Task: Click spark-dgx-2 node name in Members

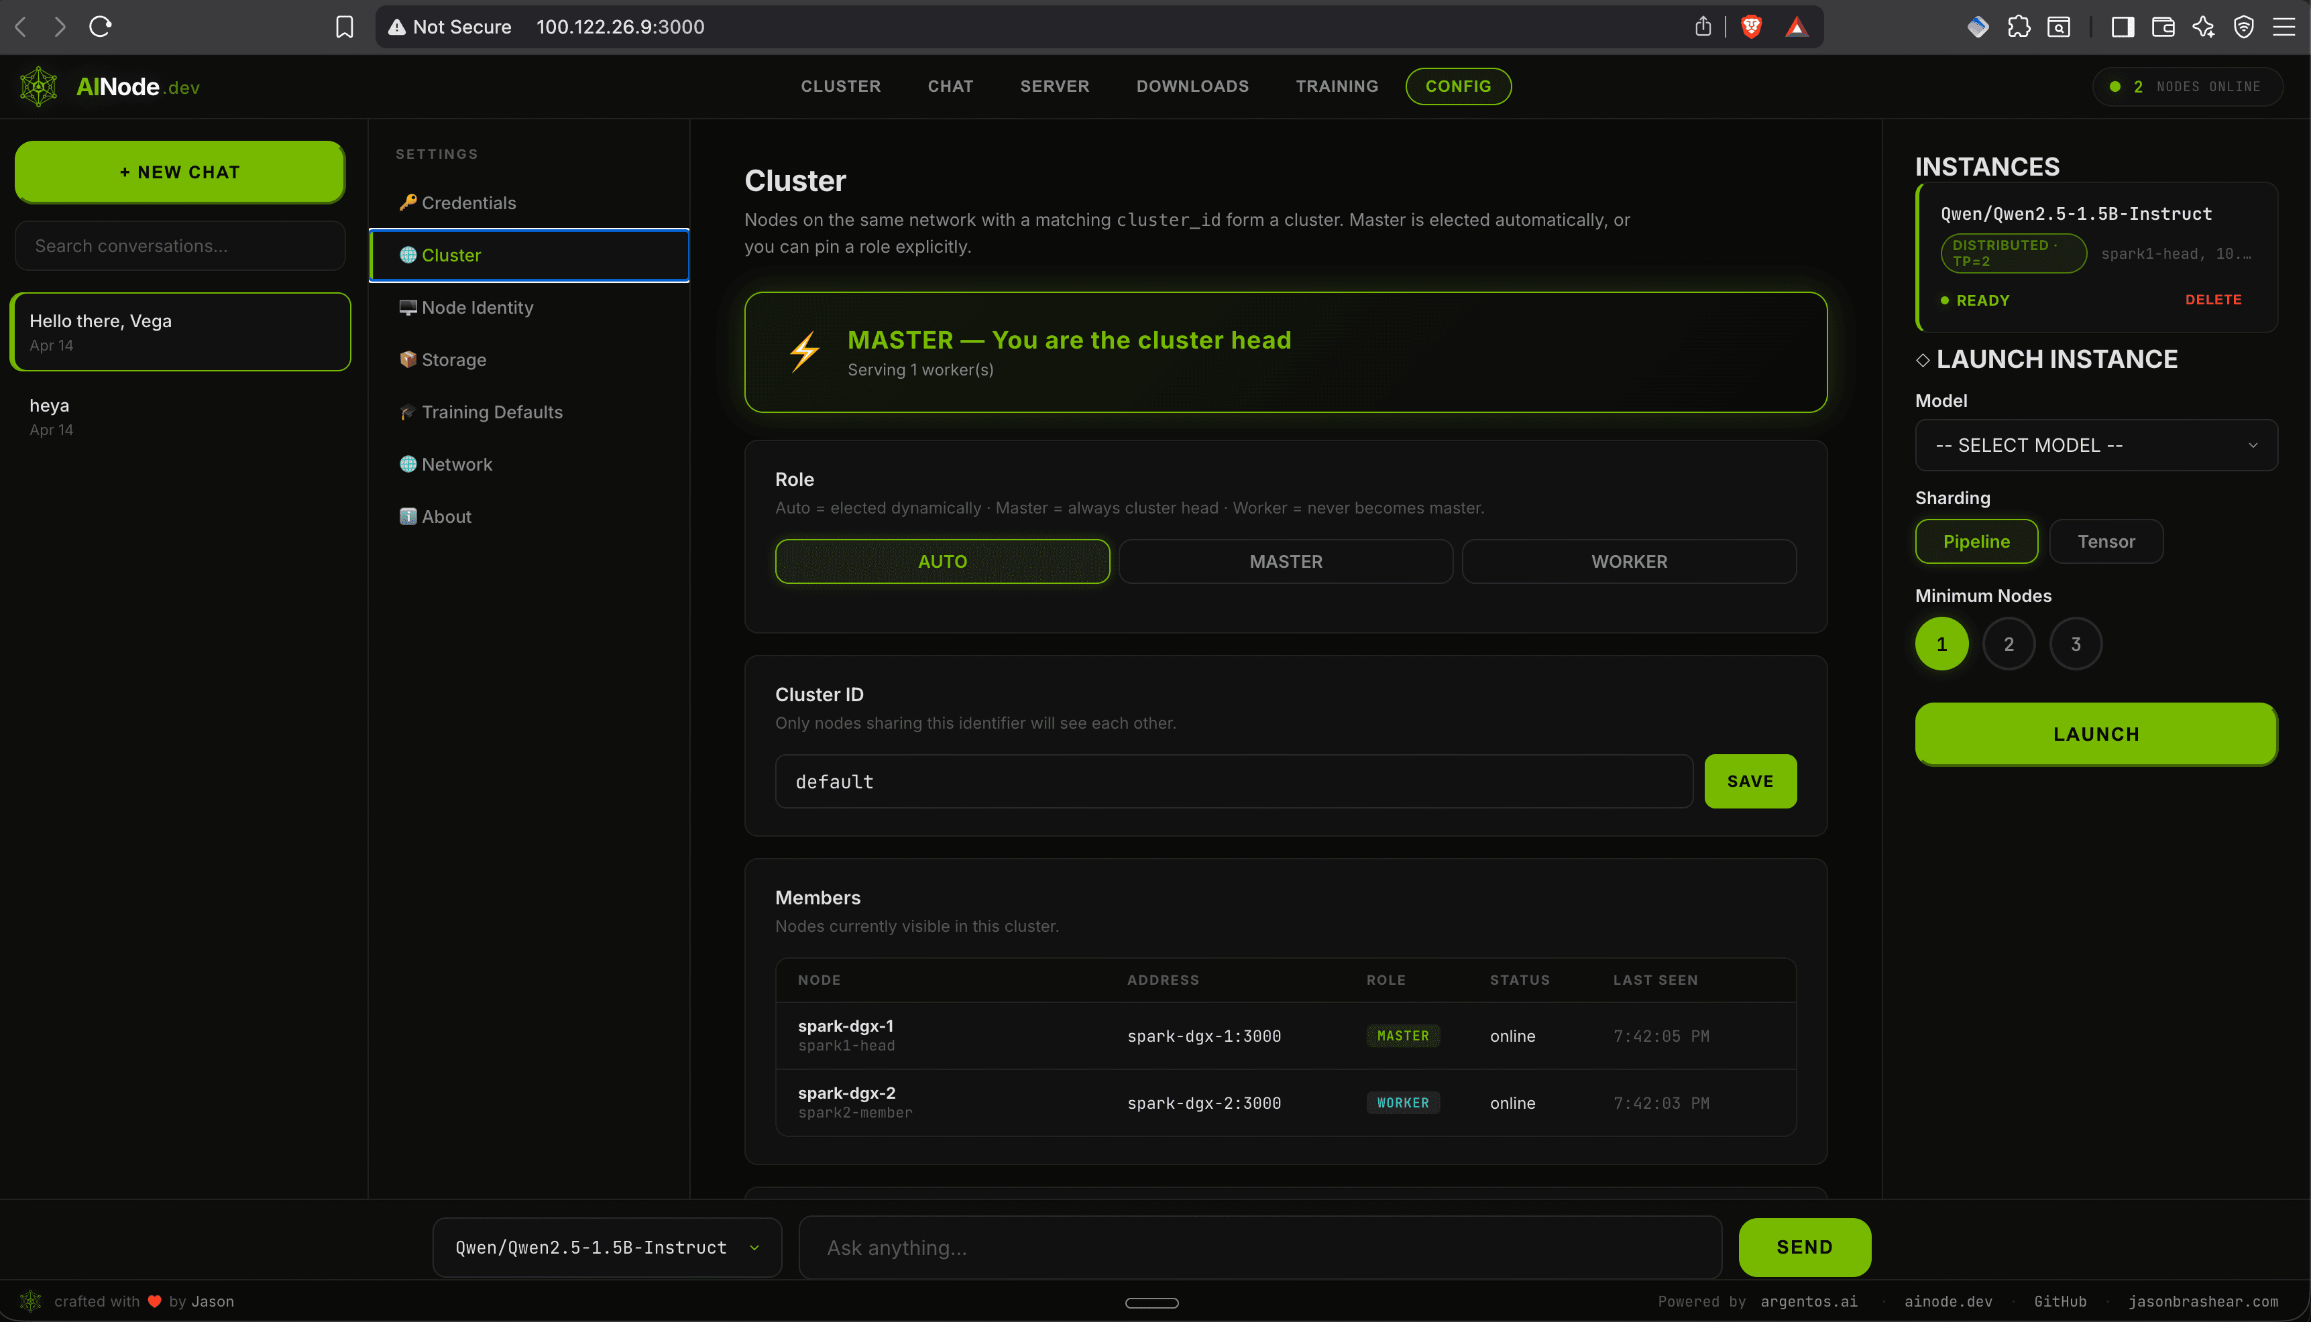Action: [846, 1092]
